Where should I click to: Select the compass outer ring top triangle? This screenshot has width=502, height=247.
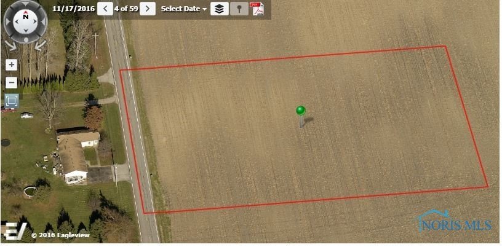[26, 4]
